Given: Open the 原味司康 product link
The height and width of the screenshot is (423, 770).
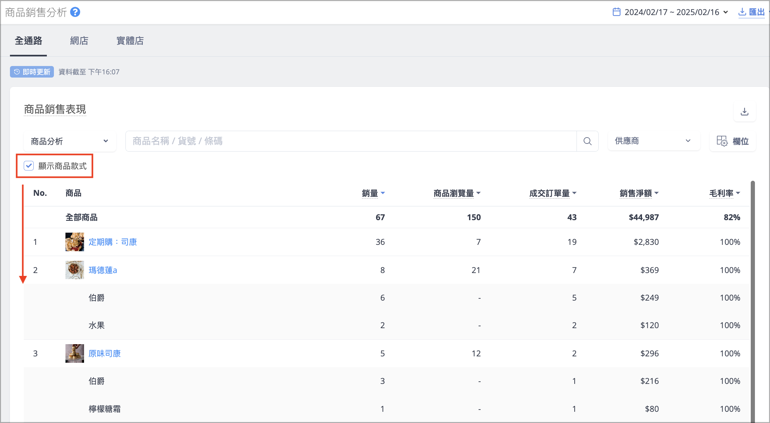Looking at the screenshot, I should click(x=105, y=353).
